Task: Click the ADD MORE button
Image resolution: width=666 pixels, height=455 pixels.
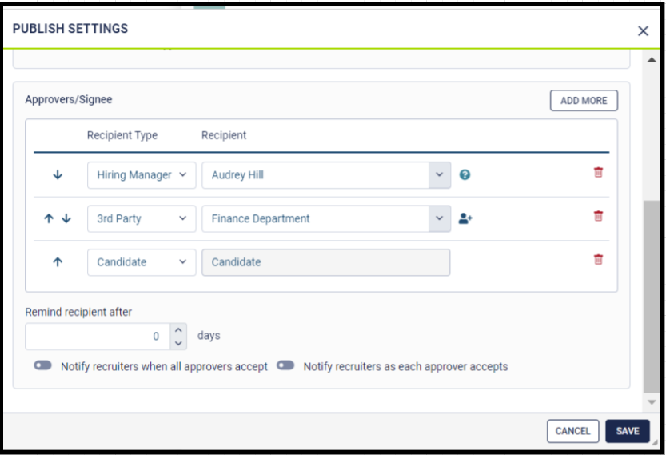Action: click(584, 101)
